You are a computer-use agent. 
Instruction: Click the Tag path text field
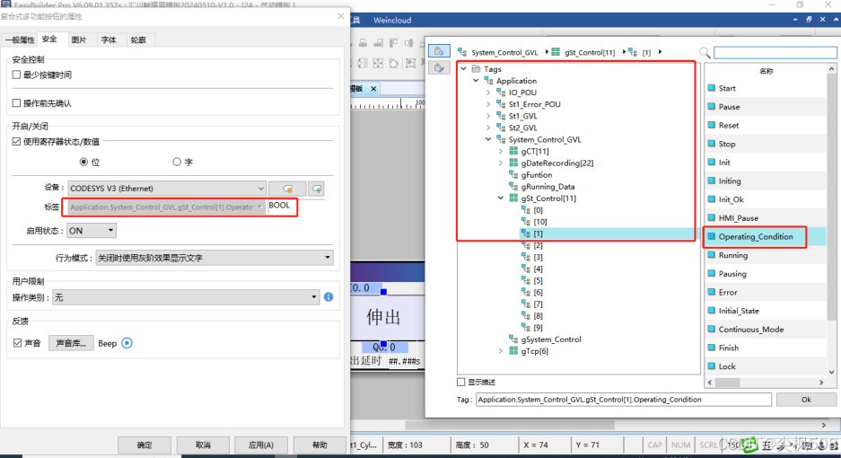point(623,400)
